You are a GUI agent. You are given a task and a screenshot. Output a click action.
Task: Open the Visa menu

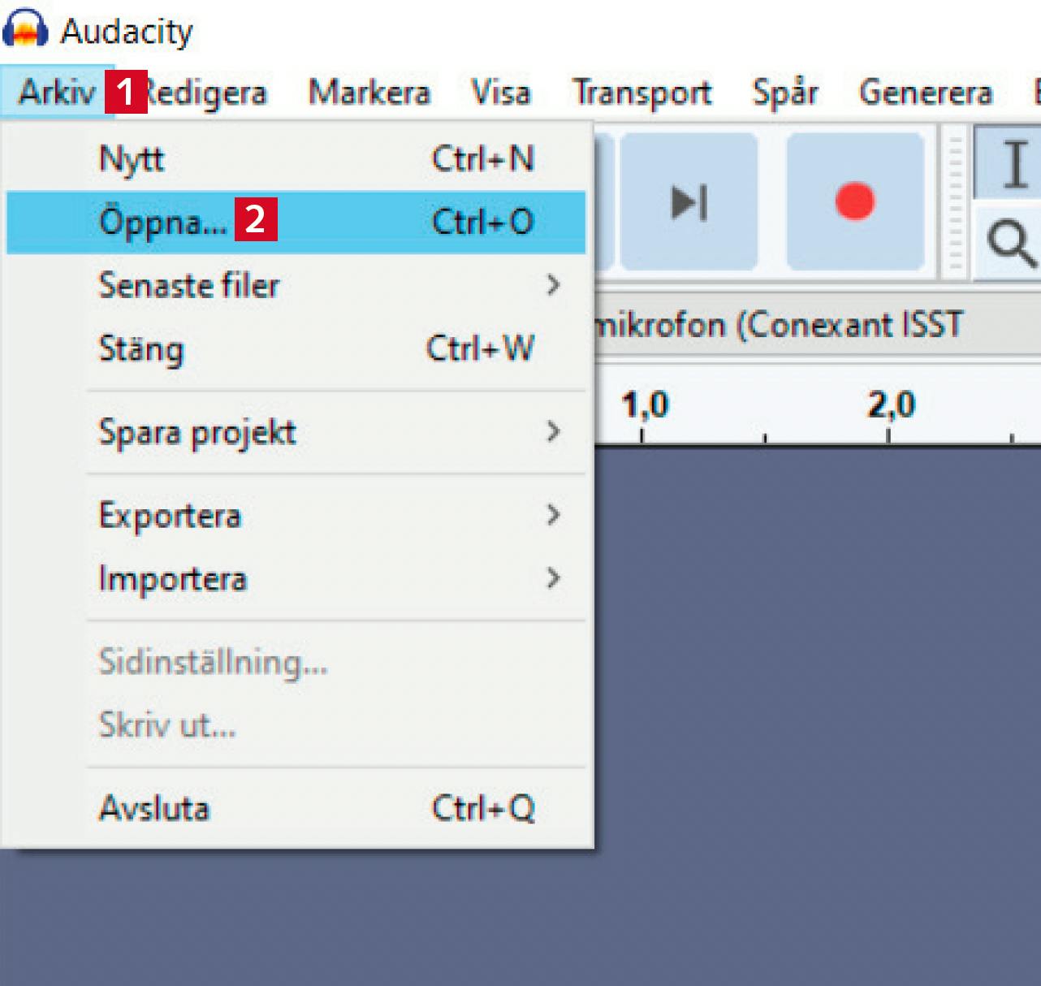[x=501, y=93]
